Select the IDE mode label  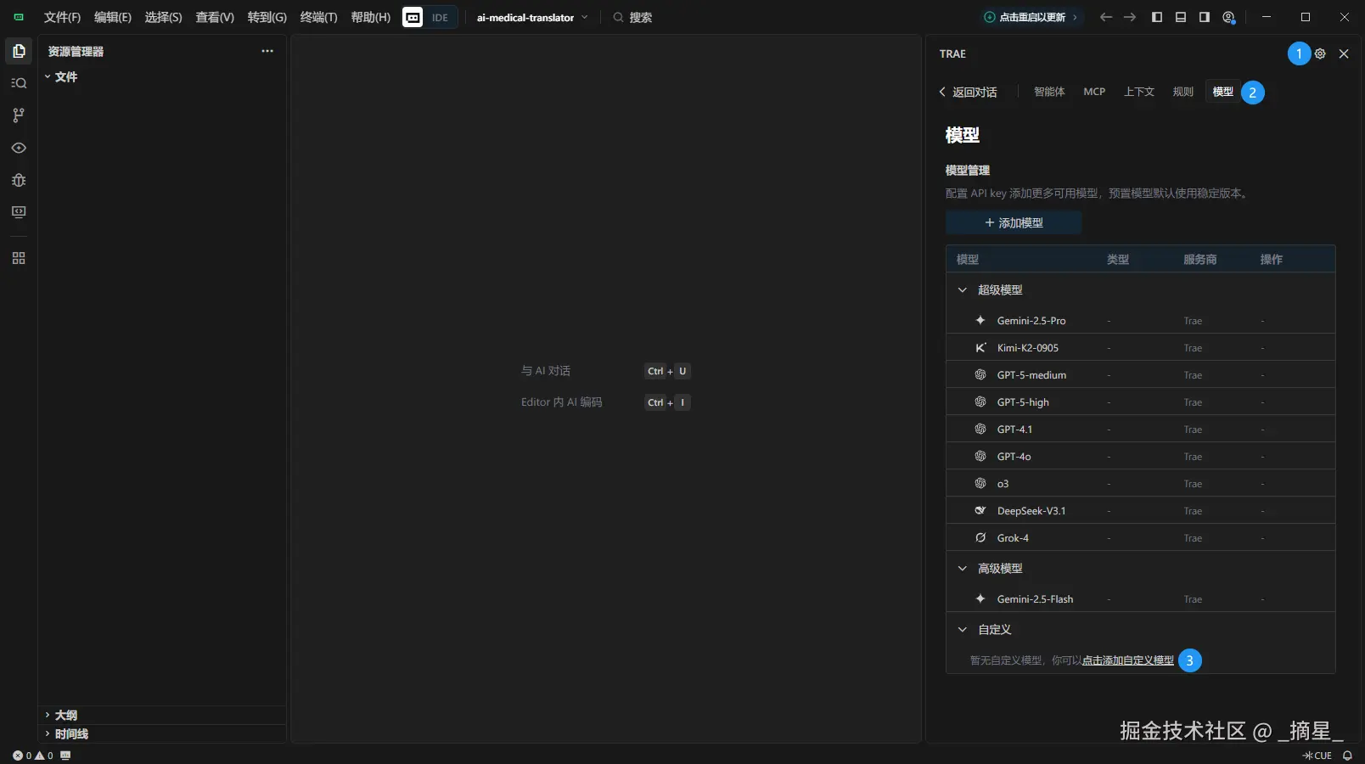[x=440, y=17]
